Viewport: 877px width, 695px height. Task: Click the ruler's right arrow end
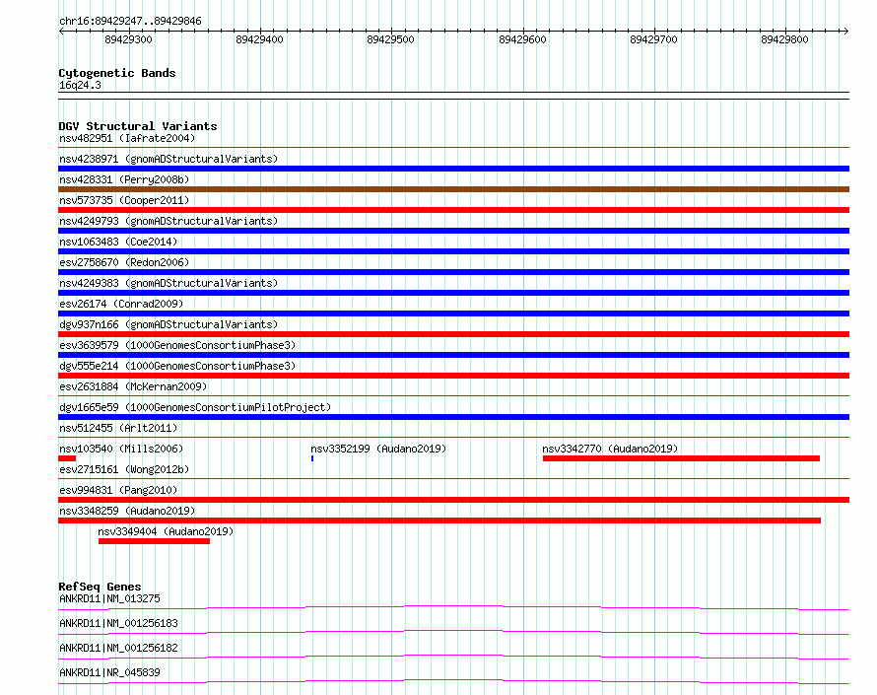point(846,31)
